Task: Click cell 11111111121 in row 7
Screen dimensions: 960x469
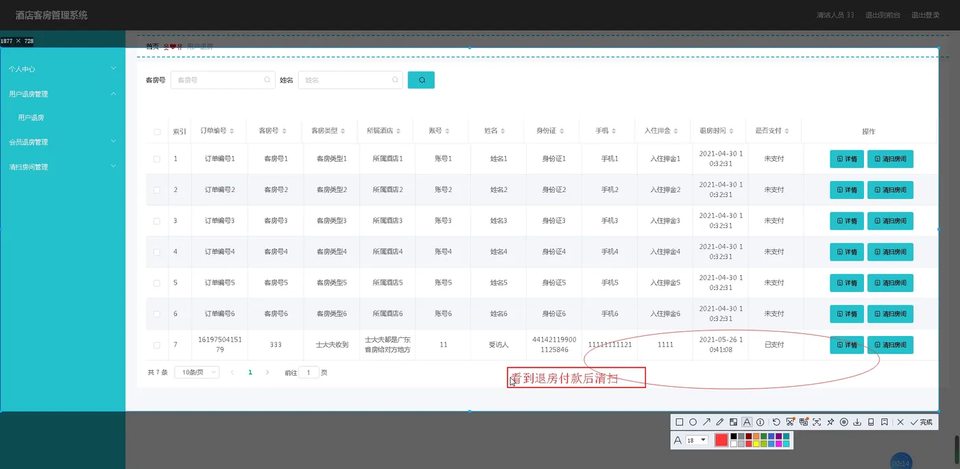Action: pyautogui.click(x=610, y=345)
